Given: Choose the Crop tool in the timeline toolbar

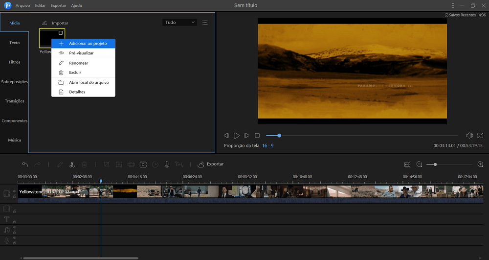Looking at the screenshot, I should [x=107, y=164].
